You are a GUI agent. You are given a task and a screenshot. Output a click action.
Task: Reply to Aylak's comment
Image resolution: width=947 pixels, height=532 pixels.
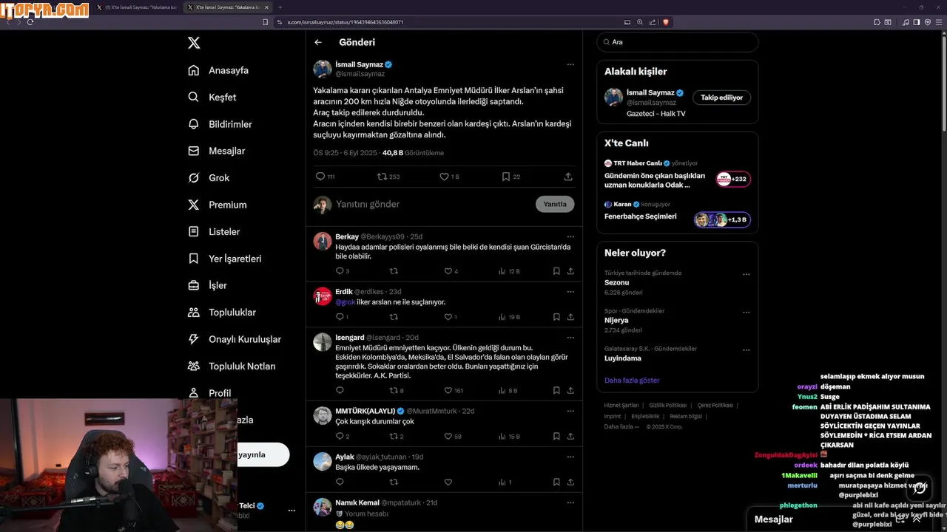tap(340, 482)
